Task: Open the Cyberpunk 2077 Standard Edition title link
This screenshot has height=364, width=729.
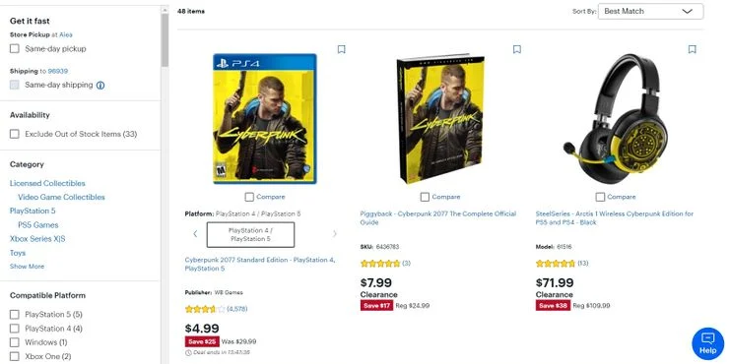Action: [260, 265]
